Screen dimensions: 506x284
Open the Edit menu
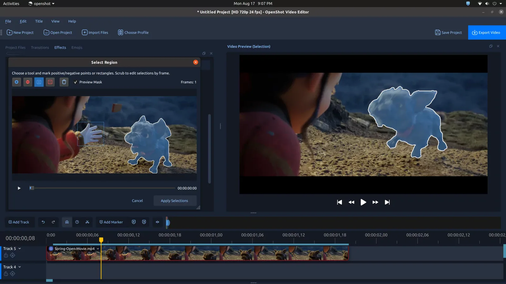(x=23, y=21)
